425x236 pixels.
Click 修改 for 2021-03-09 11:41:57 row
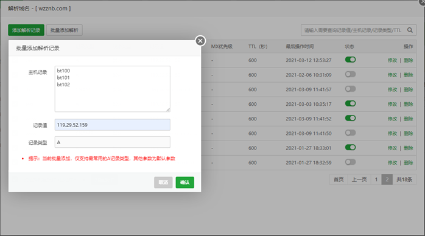click(x=392, y=89)
